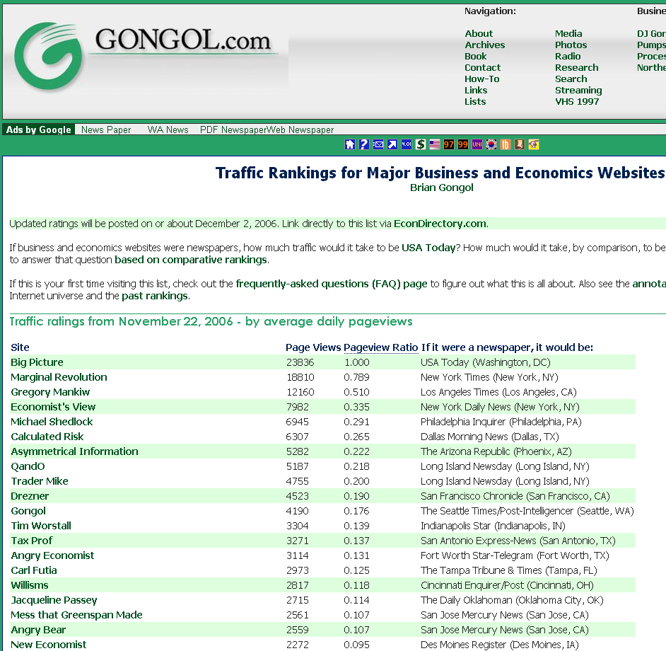Viewport: 666px width, 651px height.
Task: Open the Jacqueline Passey site link
Action: (54, 600)
